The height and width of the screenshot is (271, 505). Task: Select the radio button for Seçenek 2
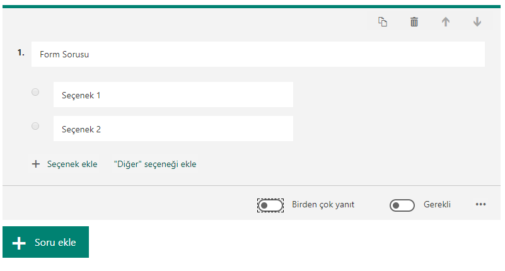(35, 126)
